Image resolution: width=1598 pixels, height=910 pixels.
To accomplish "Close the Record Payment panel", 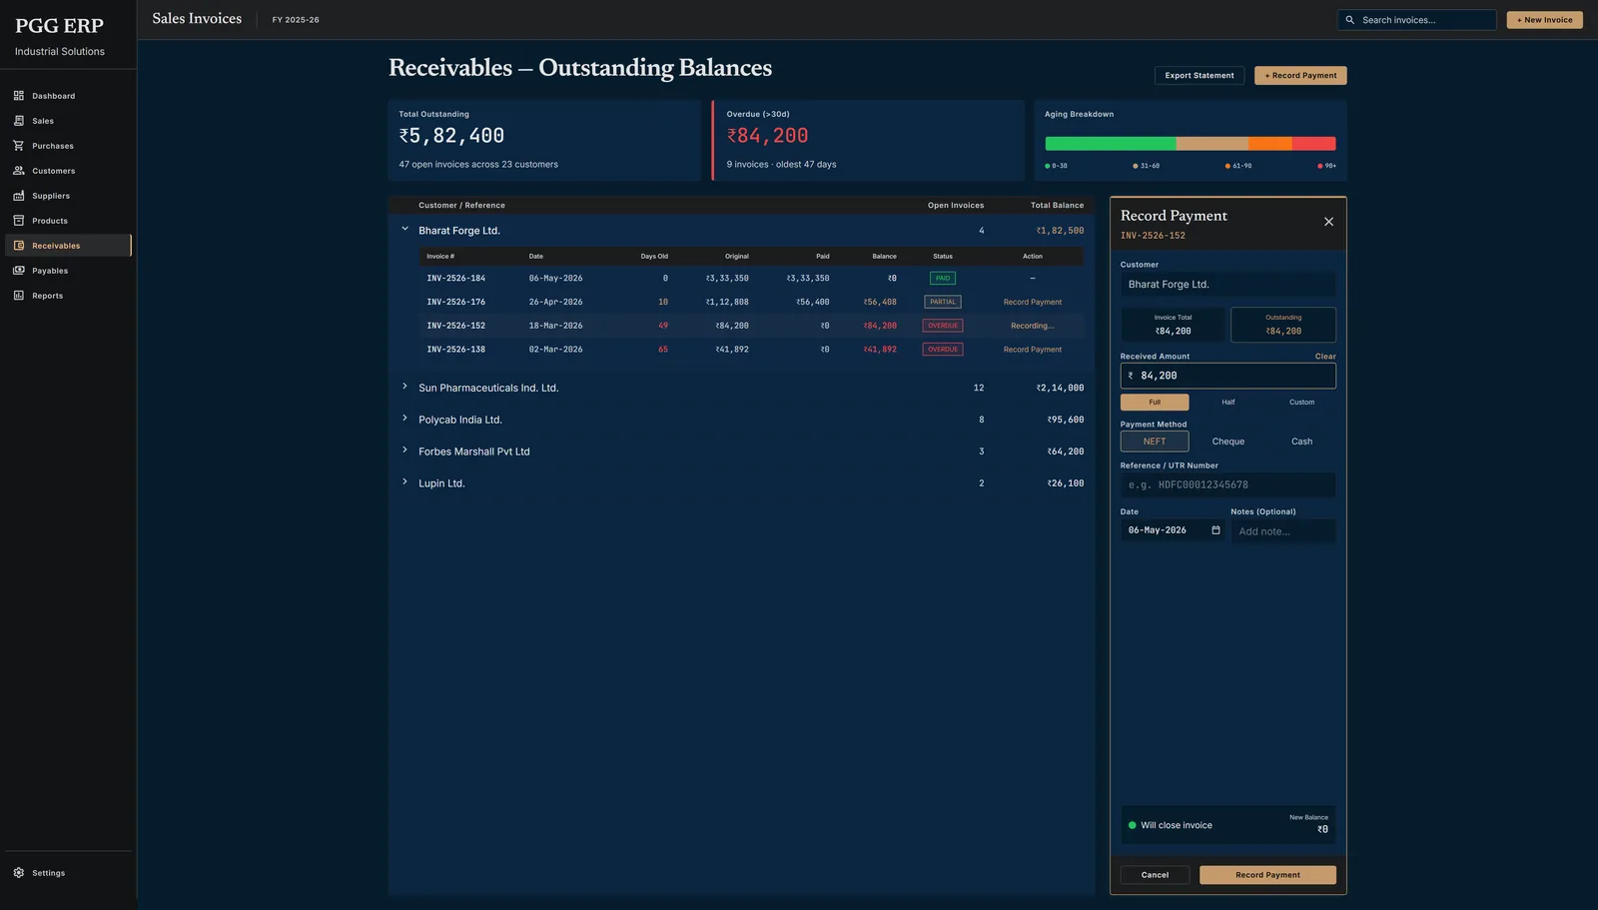I will (1328, 222).
